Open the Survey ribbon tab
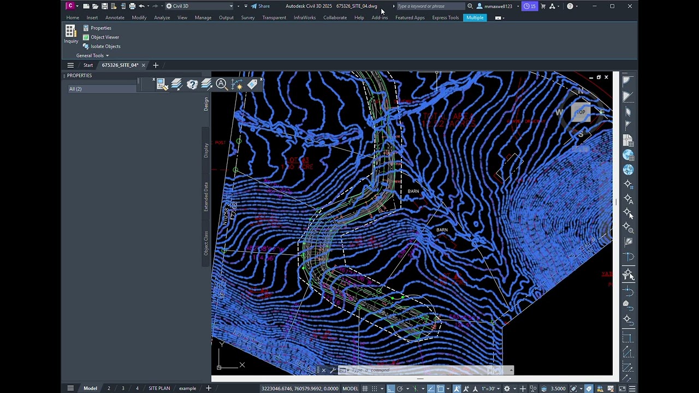This screenshot has width=699, height=393. 248,17
